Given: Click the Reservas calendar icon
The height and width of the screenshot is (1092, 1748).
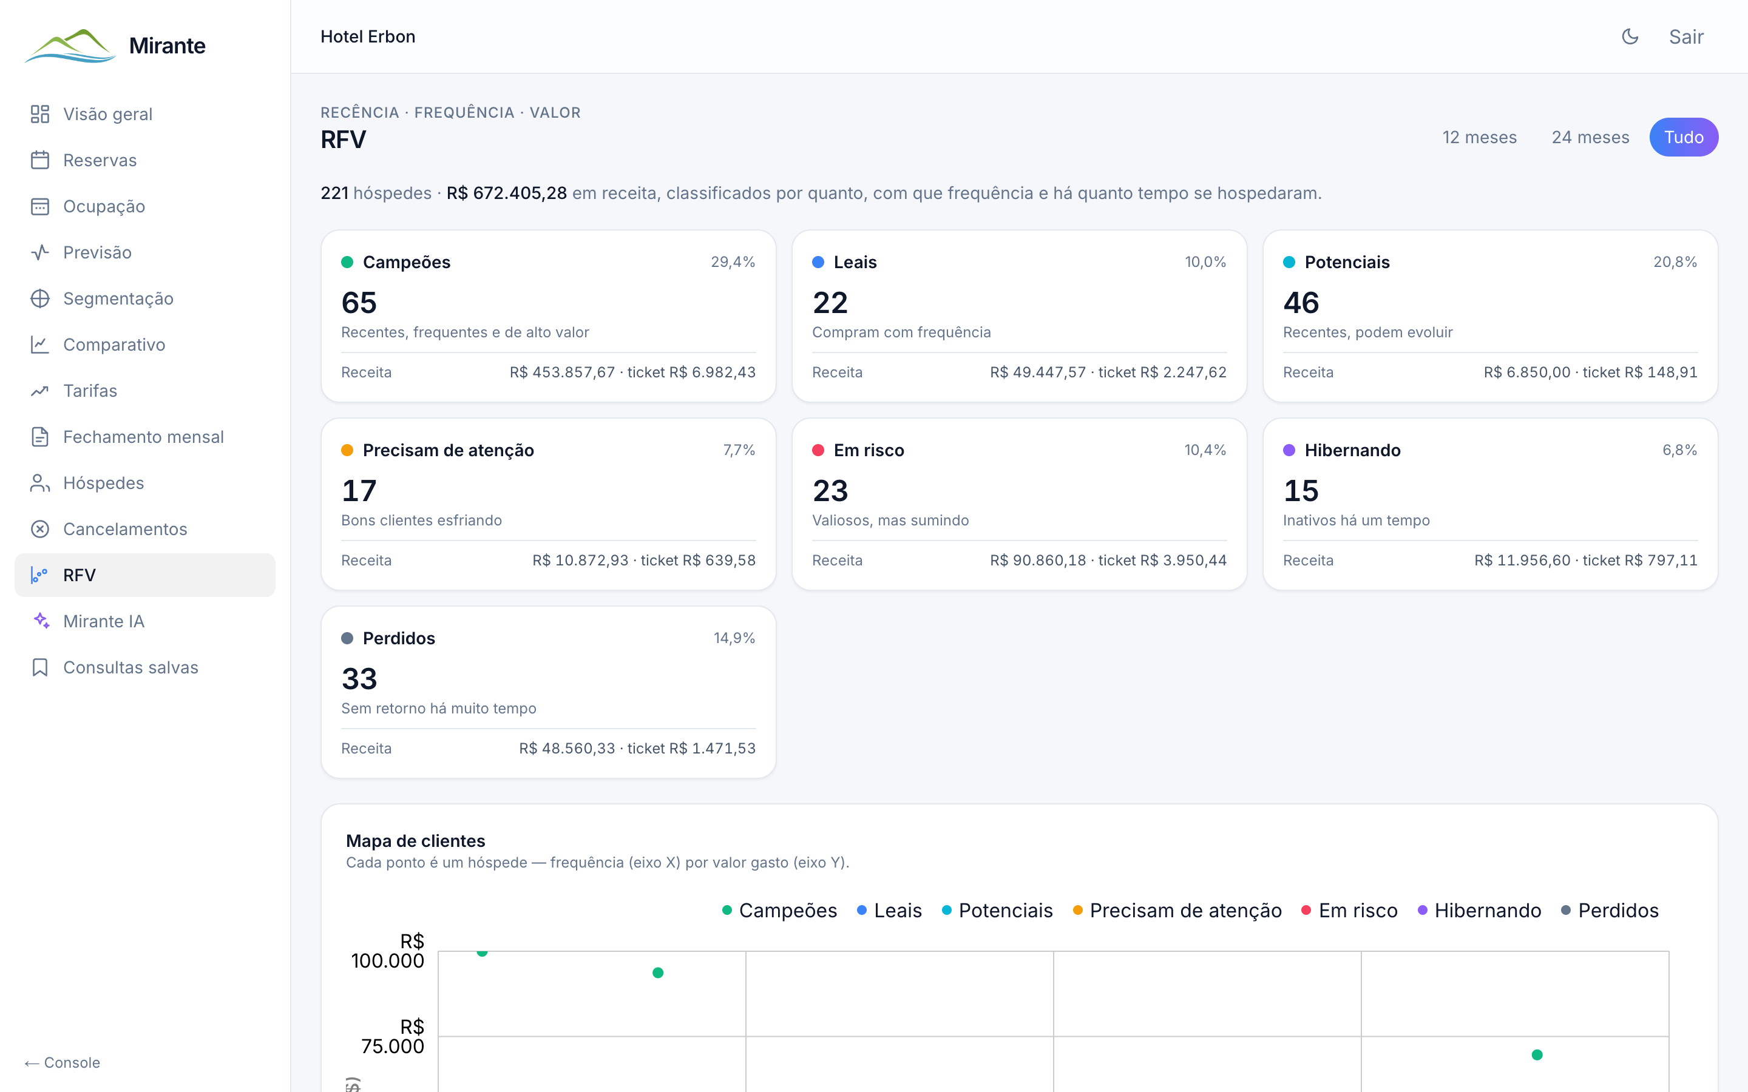Looking at the screenshot, I should pos(39,160).
